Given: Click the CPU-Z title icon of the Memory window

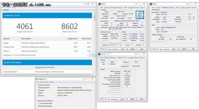Looking at the screenshot, I should [x=99, y=54].
